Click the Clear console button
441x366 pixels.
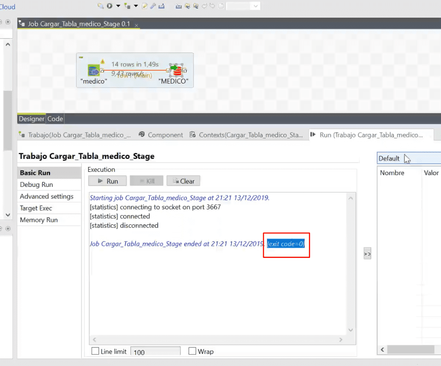183,181
